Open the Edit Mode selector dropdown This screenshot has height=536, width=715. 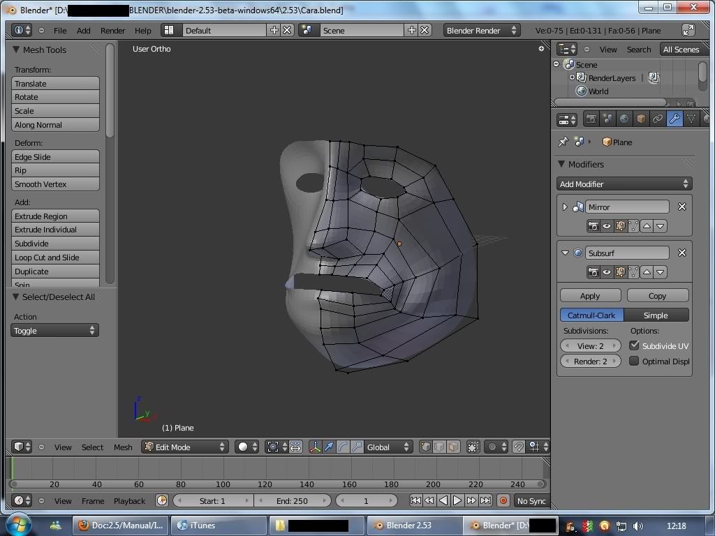tap(184, 447)
